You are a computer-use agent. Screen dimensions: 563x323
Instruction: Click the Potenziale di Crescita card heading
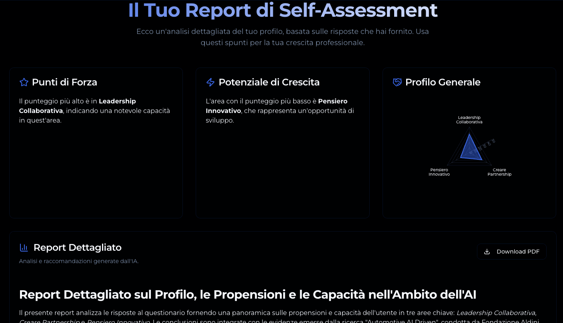269,82
